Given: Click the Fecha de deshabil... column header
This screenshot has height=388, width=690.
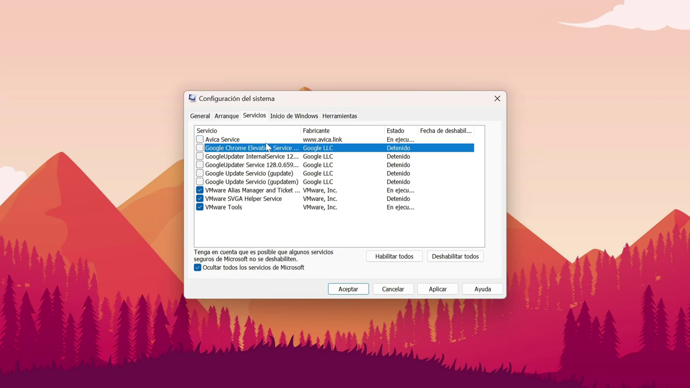Looking at the screenshot, I should coord(446,130).
